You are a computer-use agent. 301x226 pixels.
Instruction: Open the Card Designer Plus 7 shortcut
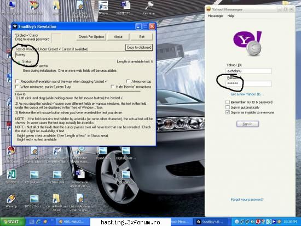click(57, 155)
